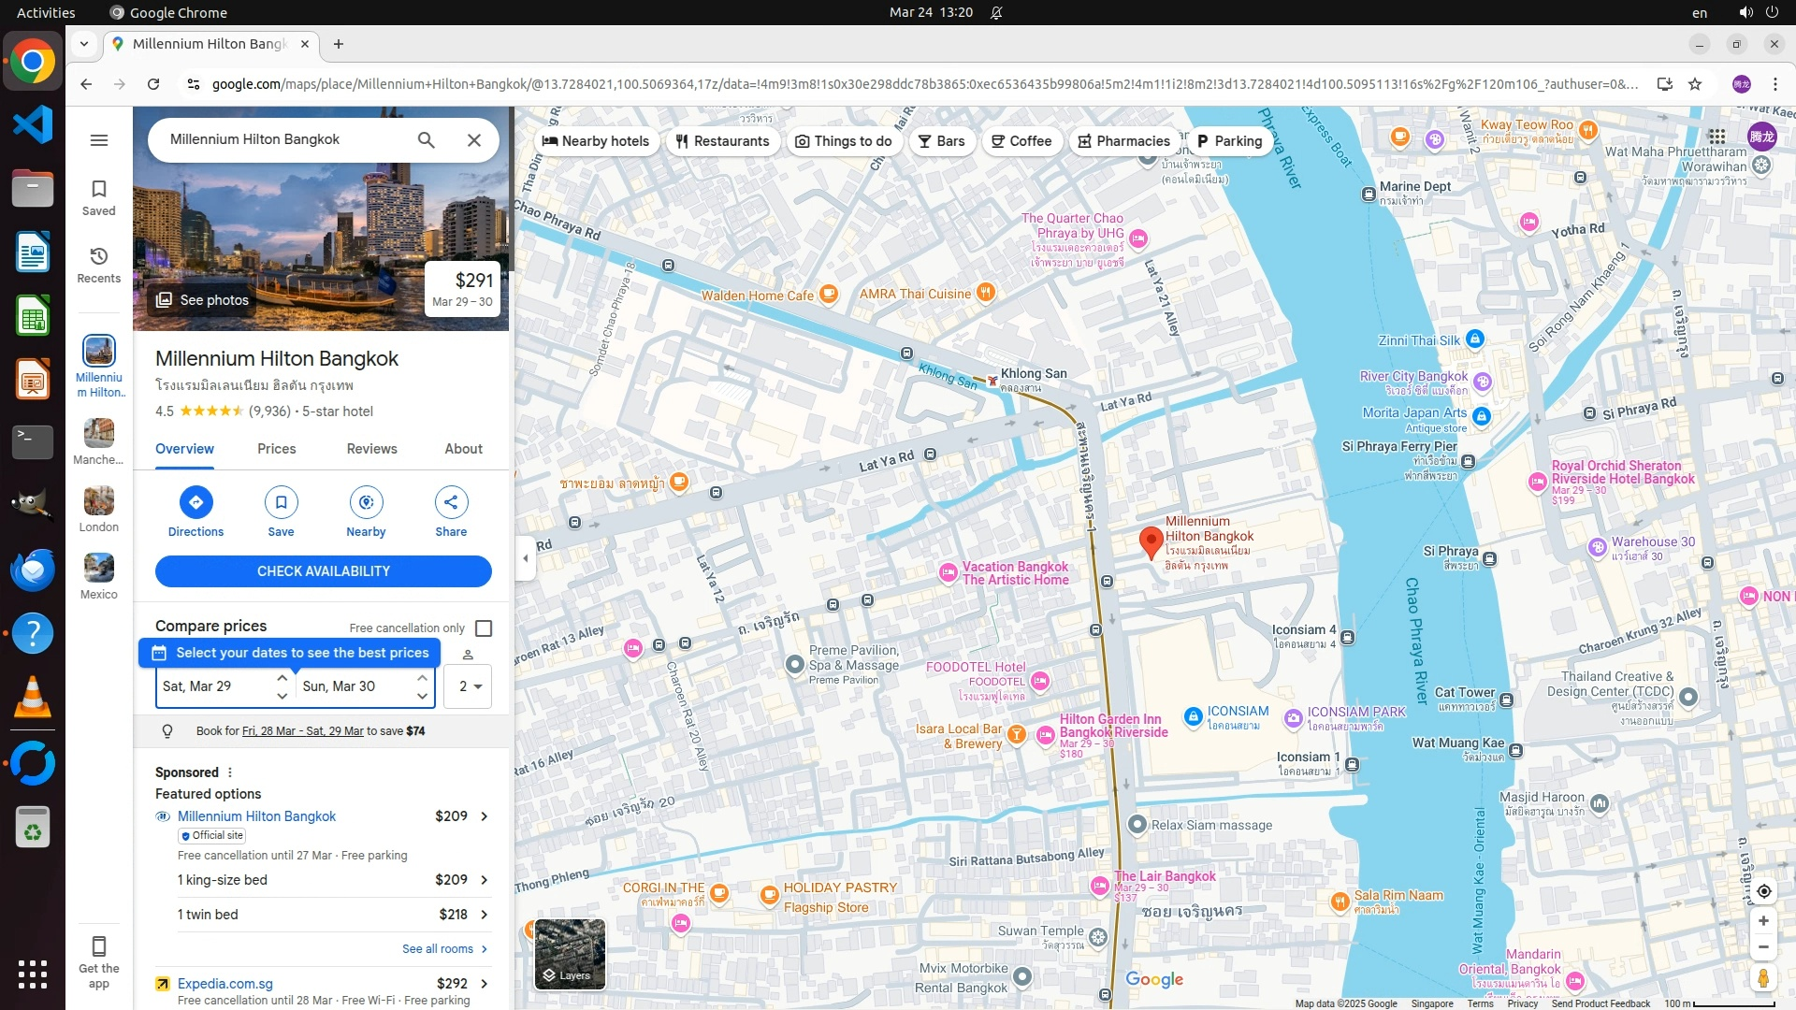The height and width of the screenshot is (1010, 1796).
Task: Open the main hamburger menu
Action: pyautogui.click(x=99, y=140)
